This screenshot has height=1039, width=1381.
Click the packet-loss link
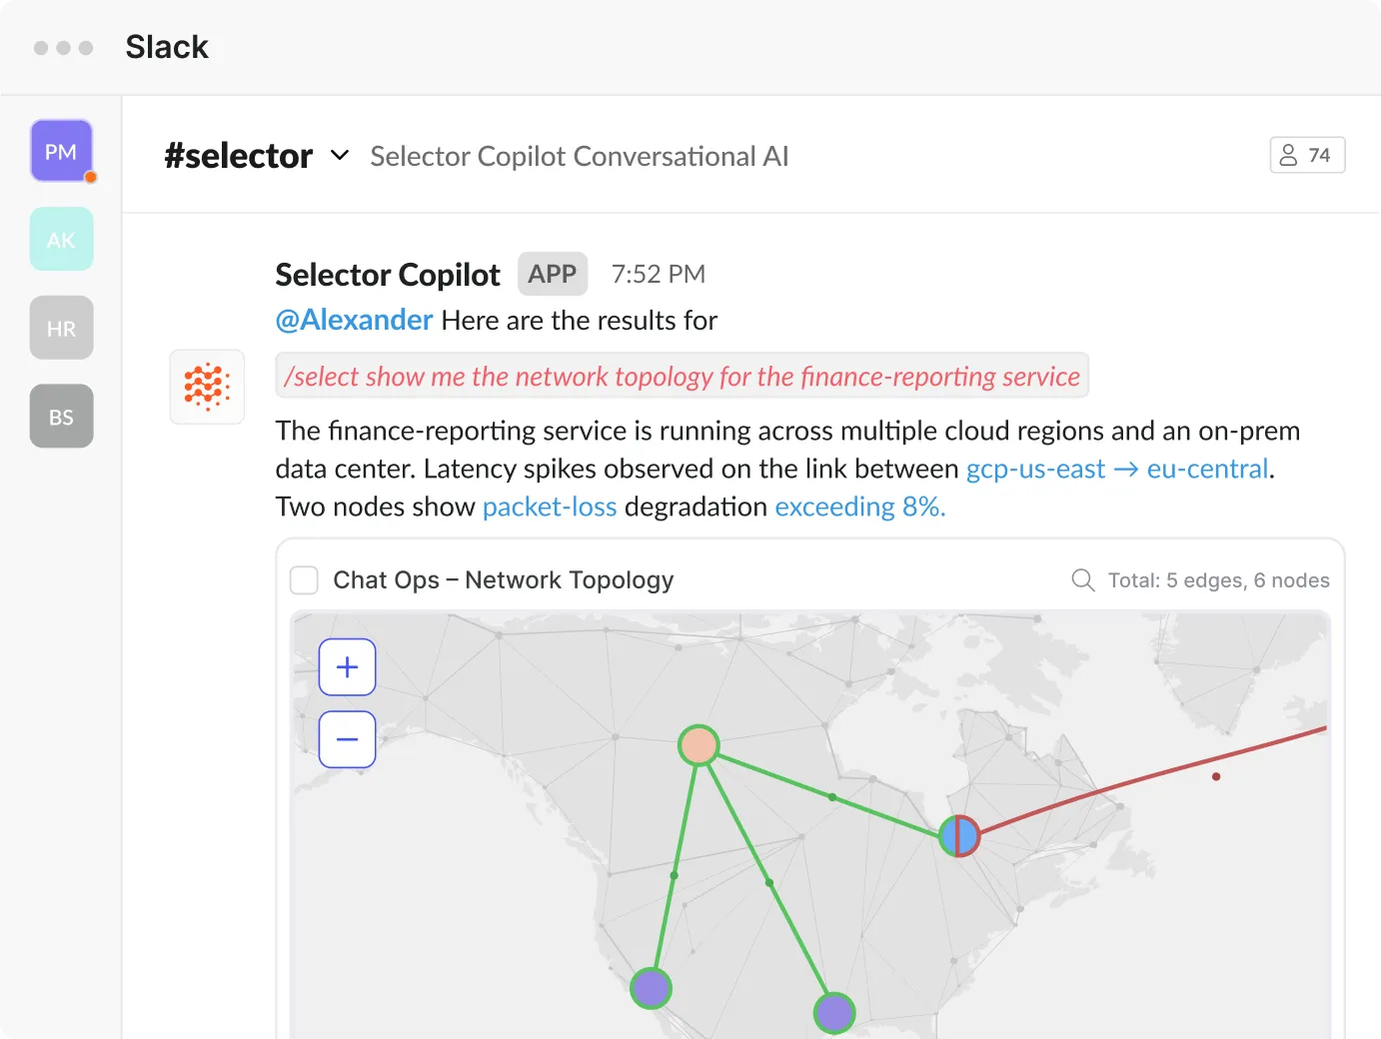point(549,507)
